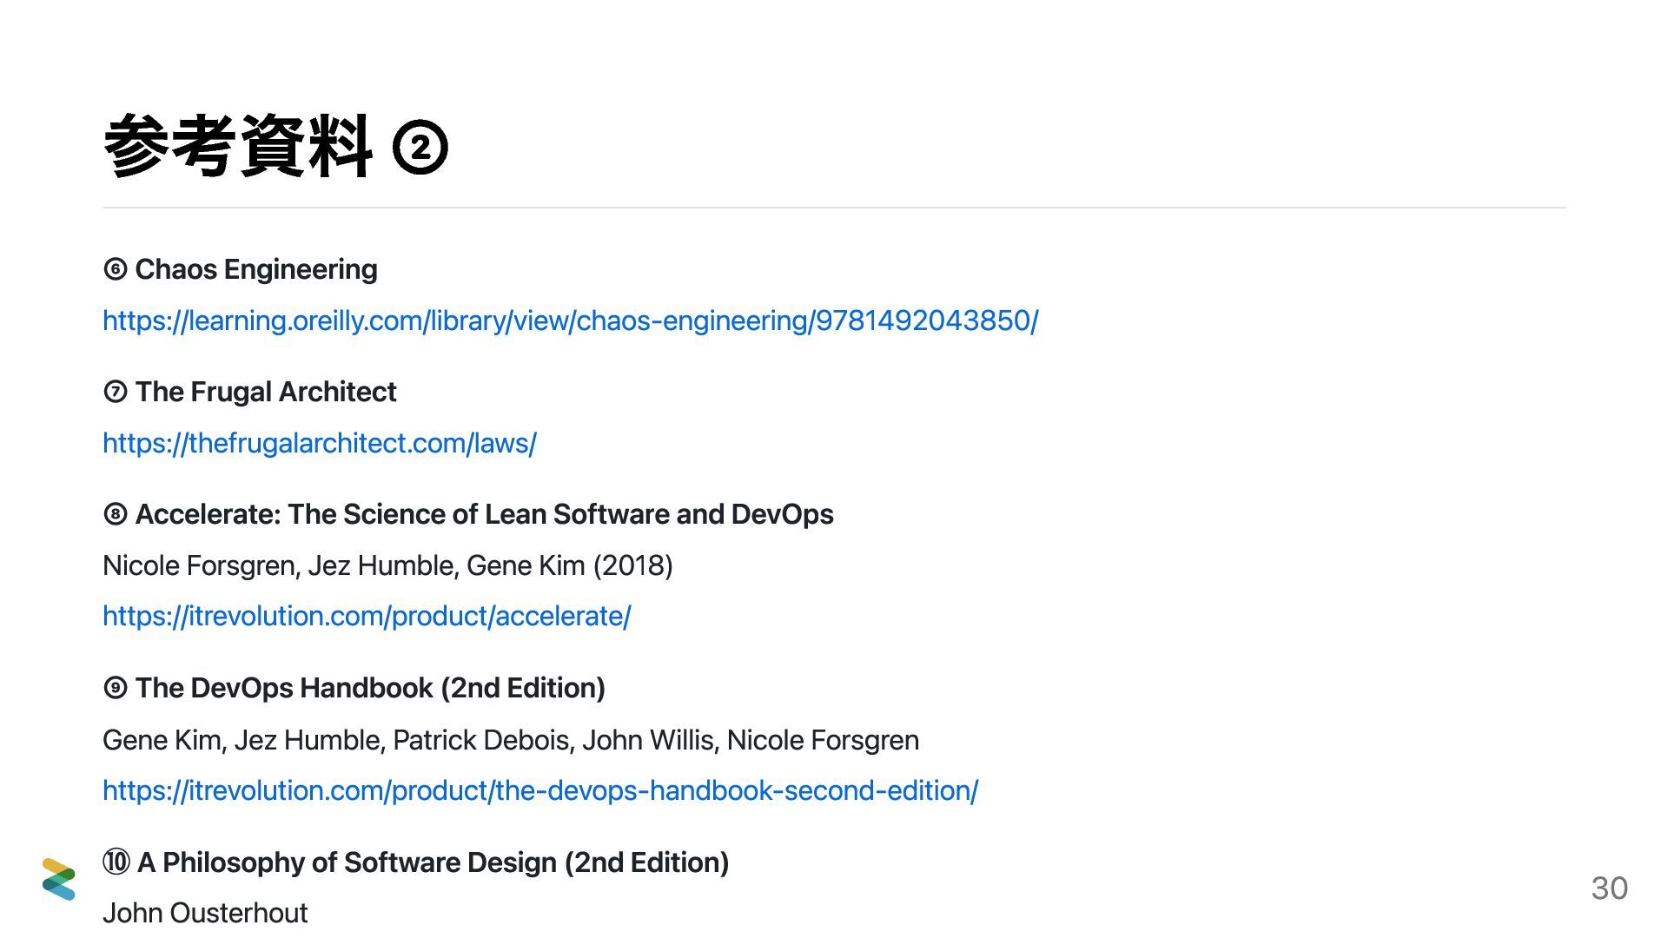Click the colorful logo icon at bottom left
This screenshot has height=938, width=1668.
tap(58, 879)
